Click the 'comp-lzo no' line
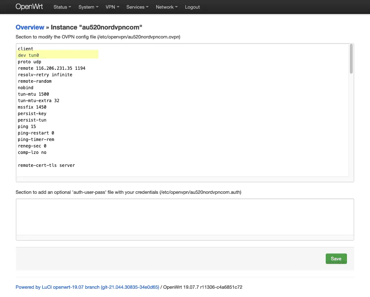The width and height of the screenshot is (370, 297). pyautogui.click(x=32, y=152)
